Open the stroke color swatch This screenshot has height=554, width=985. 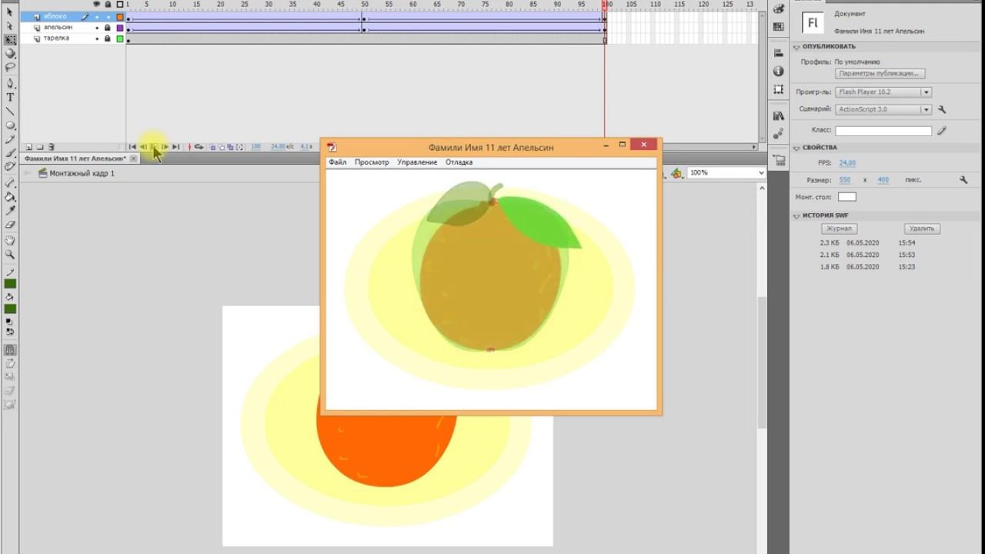click(x=10, y=284)
